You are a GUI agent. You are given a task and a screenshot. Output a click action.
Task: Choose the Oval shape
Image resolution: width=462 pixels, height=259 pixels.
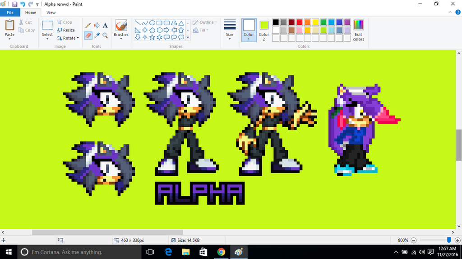pos(152,23)
